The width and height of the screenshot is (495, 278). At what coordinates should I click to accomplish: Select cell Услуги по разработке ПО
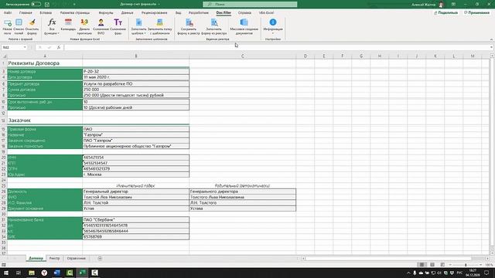click(x=136, y=84)
